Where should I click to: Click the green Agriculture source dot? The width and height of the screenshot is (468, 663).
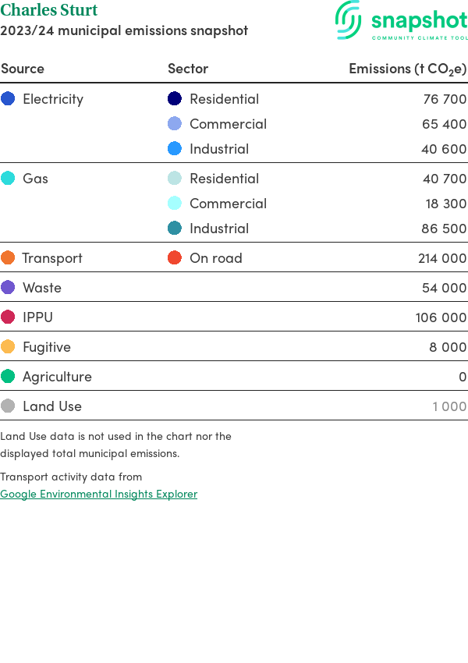click(x=8, y=377)
